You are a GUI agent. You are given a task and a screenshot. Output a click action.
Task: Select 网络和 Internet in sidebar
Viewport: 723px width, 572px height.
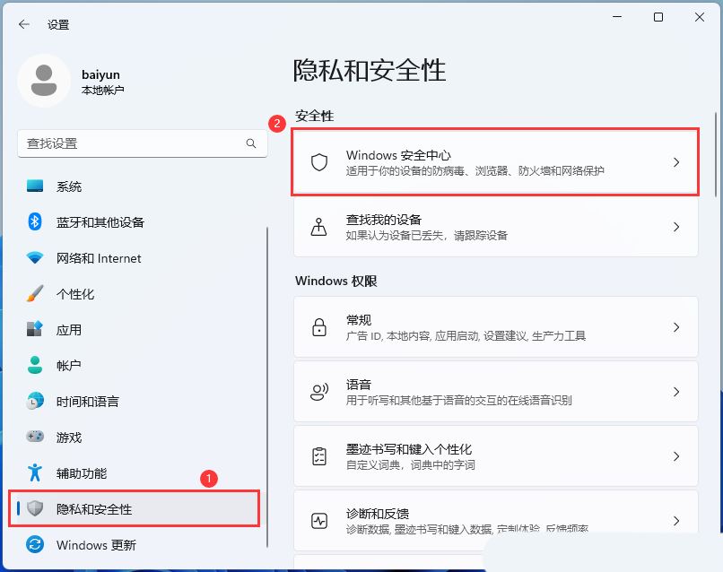99,258
